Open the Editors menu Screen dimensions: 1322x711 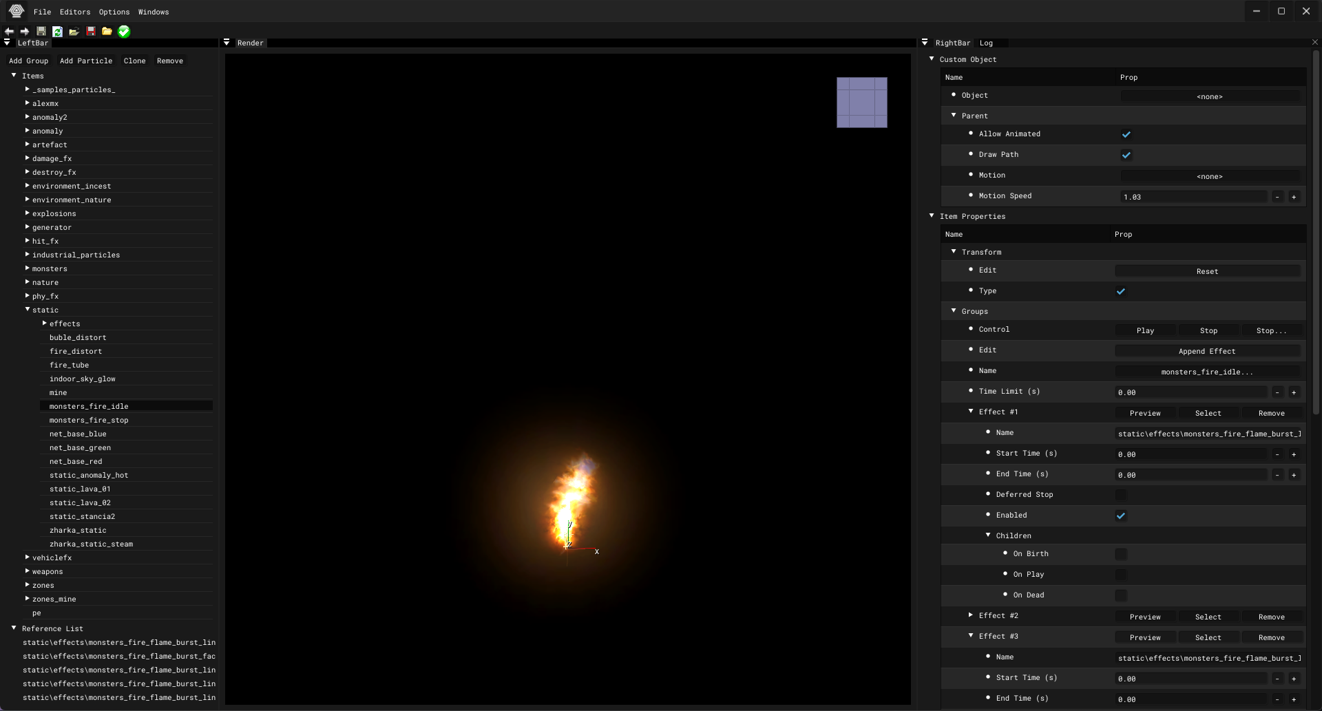click(x=74, y=12)
